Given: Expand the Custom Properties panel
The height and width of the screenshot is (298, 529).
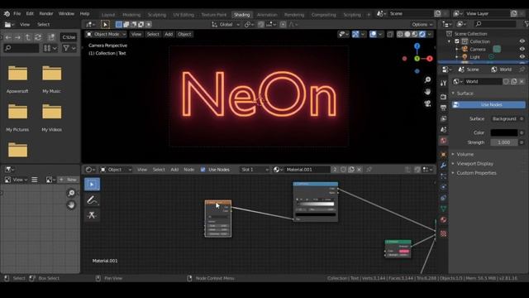Looking at the screenshot, I should click(x=476, y=173).
